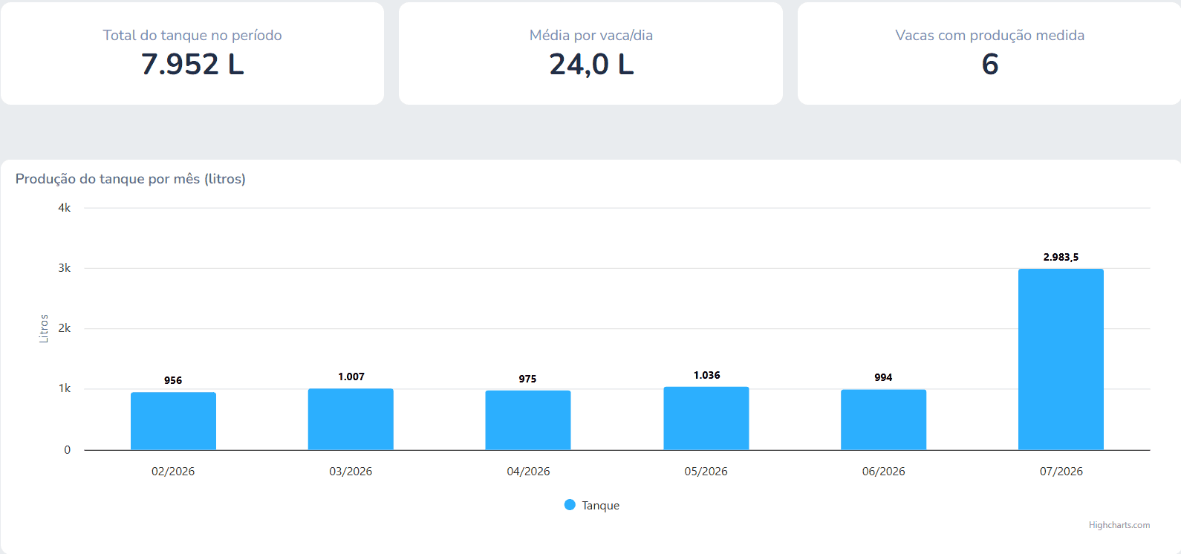Click the 07/2026 x-axis label
Image resolution: width=1181 pixels, height=554 pixels.
[x=1061, y=472]
